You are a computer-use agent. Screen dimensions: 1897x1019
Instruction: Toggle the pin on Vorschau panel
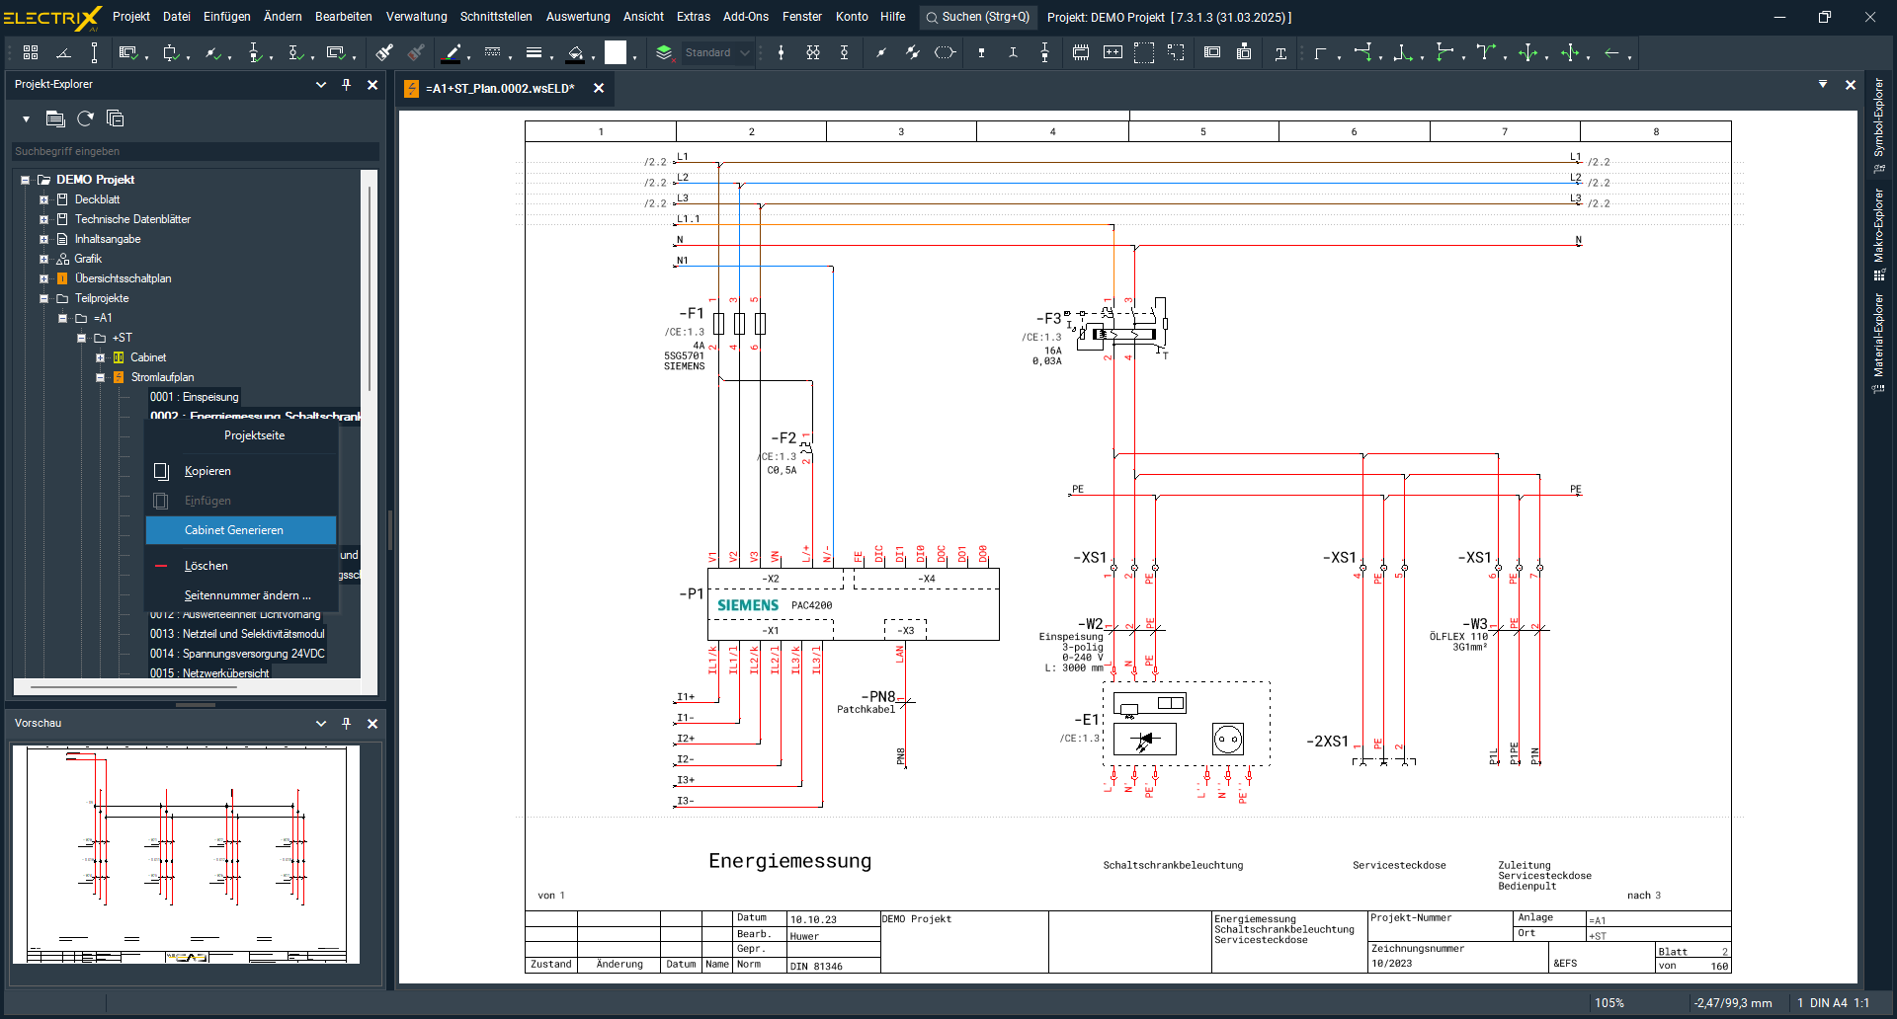tap(346, 724)
